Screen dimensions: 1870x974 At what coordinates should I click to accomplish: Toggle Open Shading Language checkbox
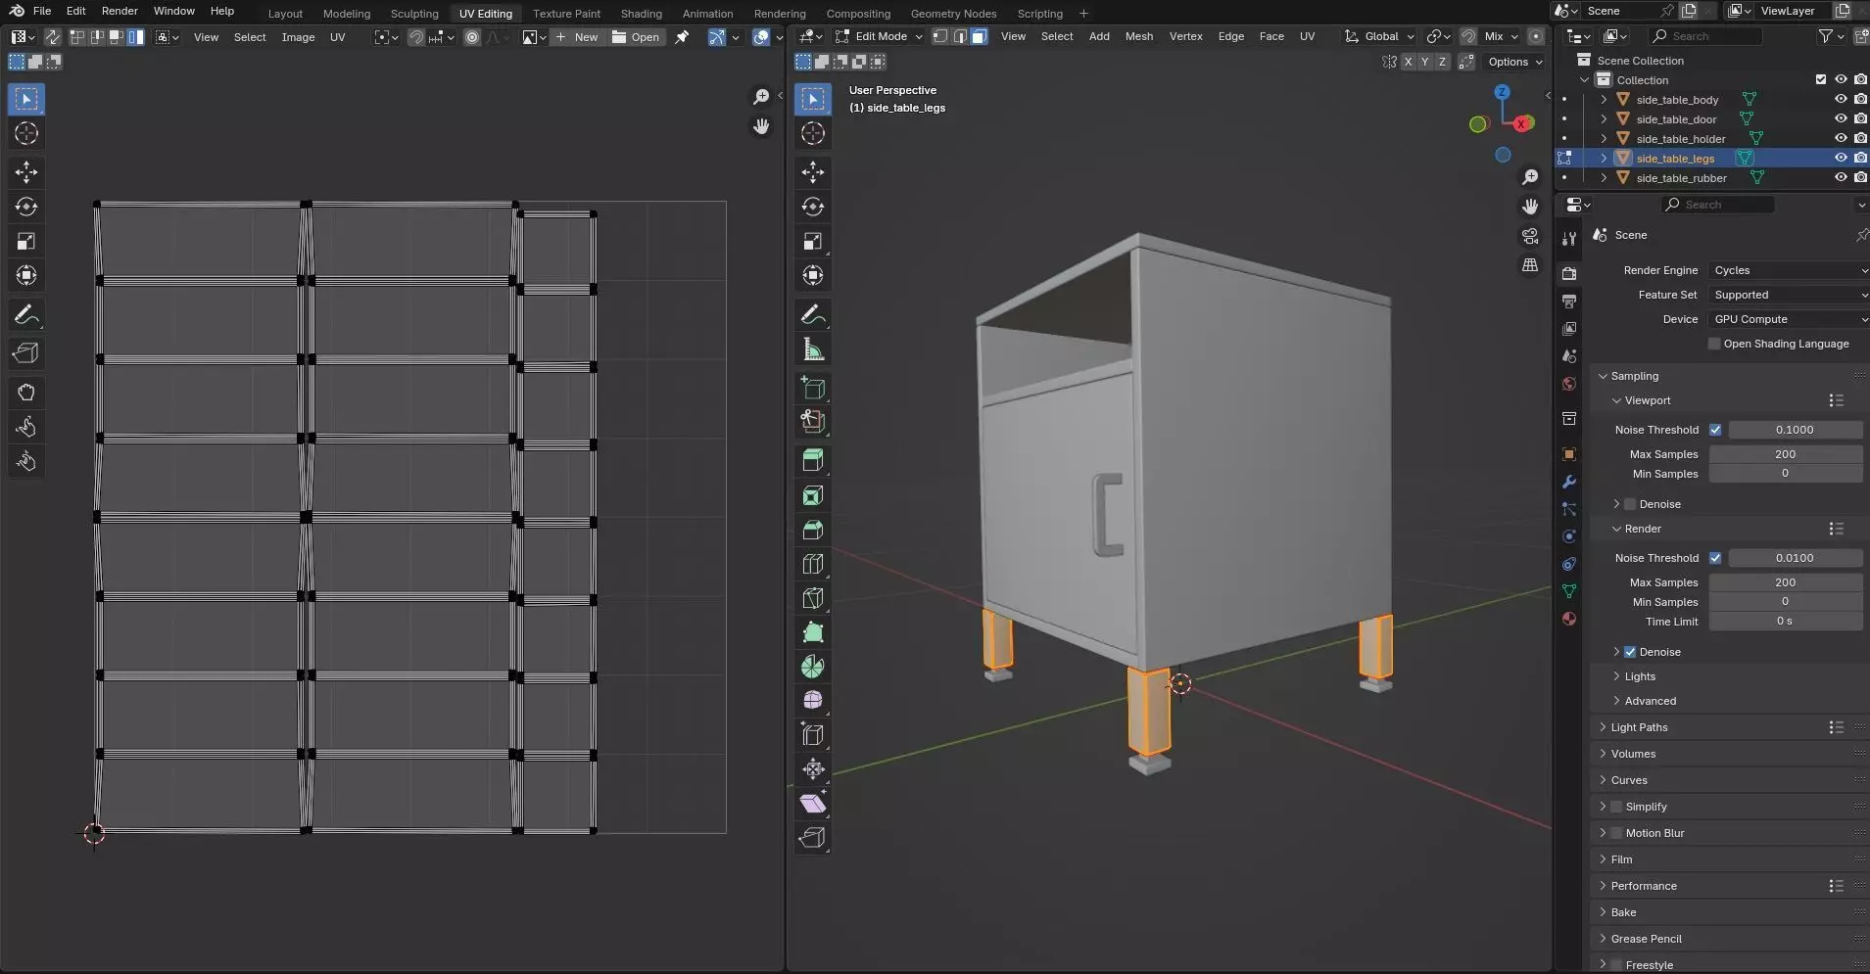coord(1714,344)
